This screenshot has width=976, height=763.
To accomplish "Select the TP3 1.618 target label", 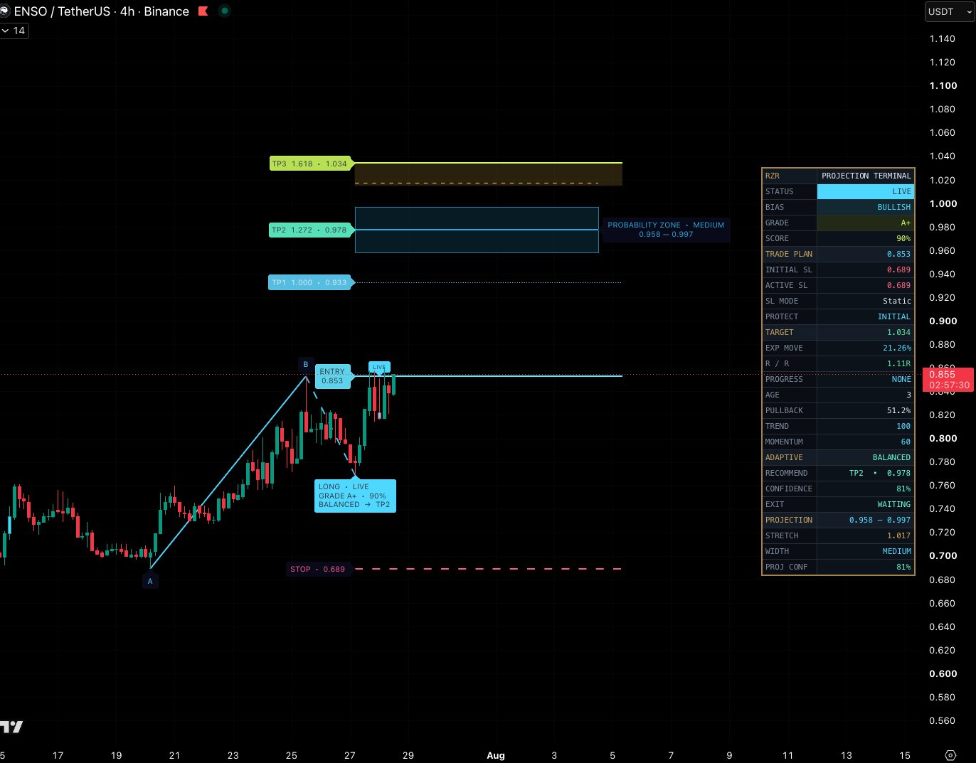I will 311,164.
